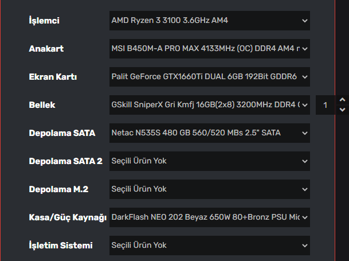Open the Depolama M.2 dropdown
This screenshot has width=349, height=261.
coord(209,189)
